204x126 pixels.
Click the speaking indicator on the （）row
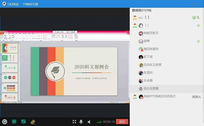click(x=198, y=25)
